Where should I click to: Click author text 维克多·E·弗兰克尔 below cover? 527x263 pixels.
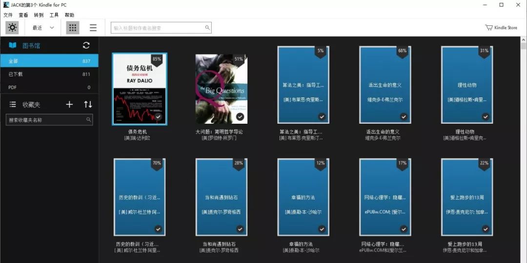(x=383, y=138)
